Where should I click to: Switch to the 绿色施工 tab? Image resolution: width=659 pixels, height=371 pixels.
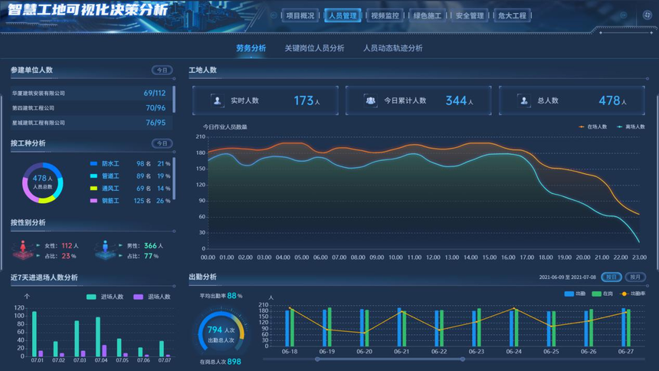pyautogui.click(x=428, y=15)
